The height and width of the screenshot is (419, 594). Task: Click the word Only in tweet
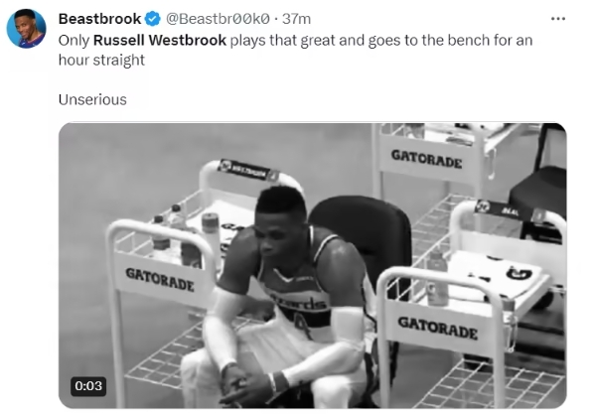point(74,40)
